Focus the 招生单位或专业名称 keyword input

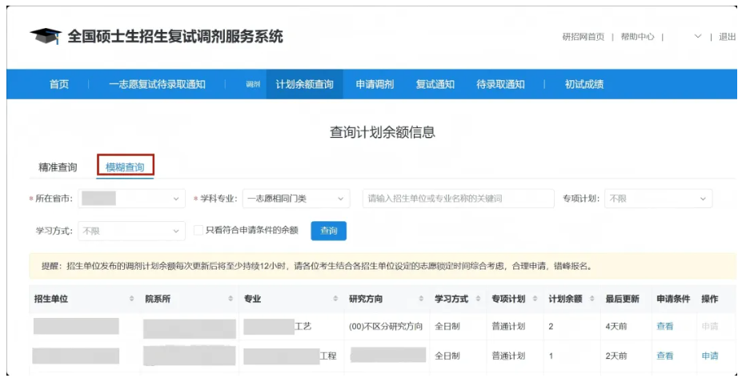click(459, 199)
